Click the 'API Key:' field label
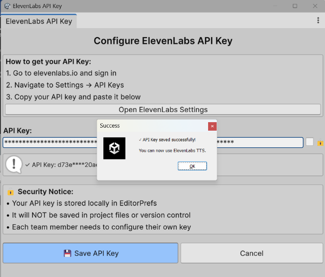The width and height of the screenshot is (325, 277). [18, 131]
